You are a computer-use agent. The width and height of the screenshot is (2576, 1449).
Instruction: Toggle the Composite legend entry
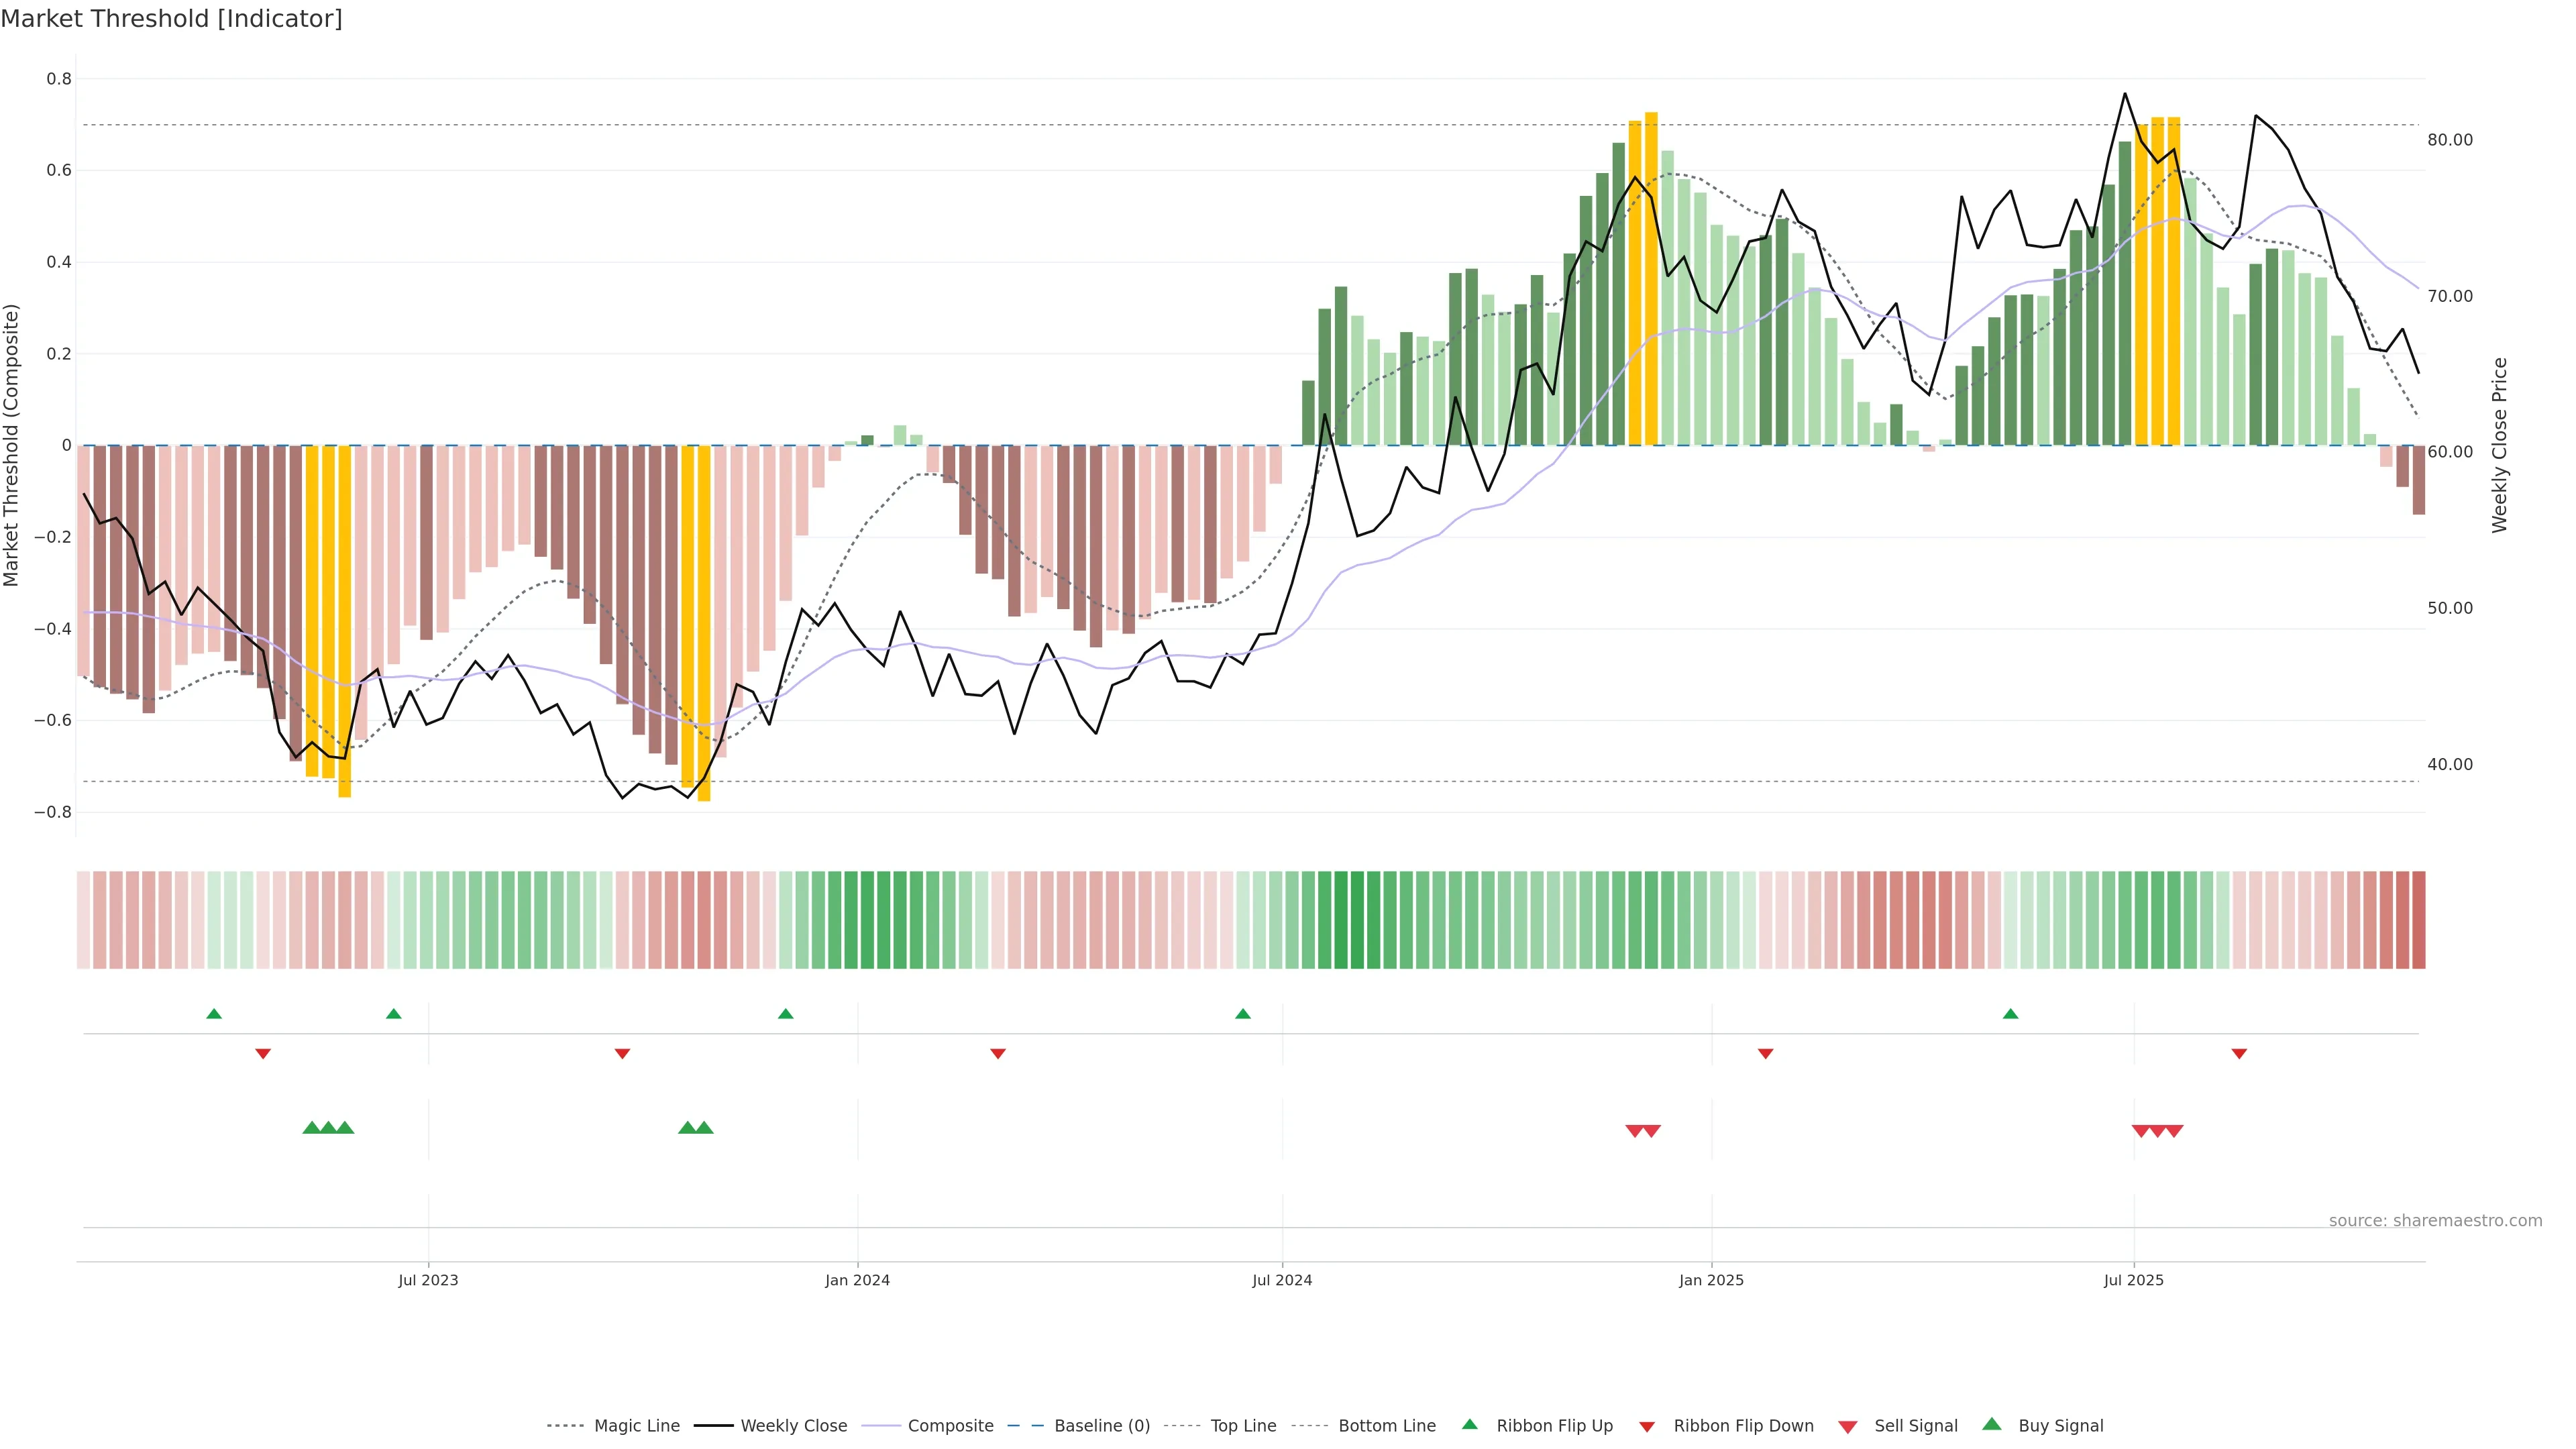click(x=950, y=1425)
